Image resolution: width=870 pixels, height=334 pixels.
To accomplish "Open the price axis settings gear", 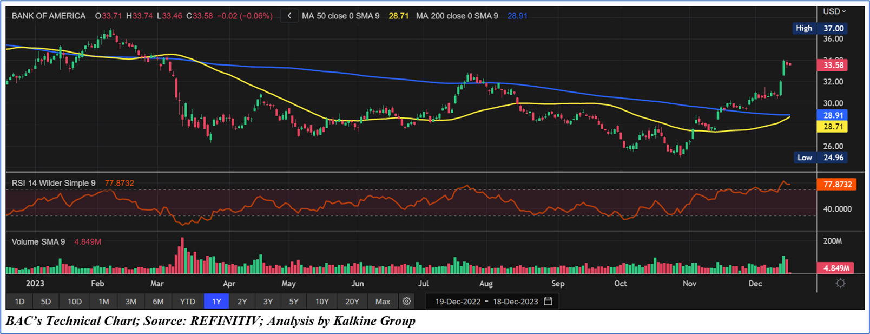I will tap(840, 283).
